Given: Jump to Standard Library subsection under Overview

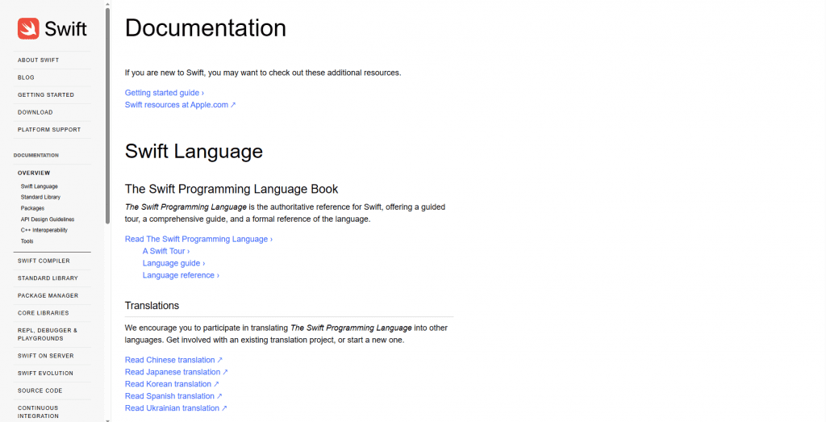Looking at the screenshot, I should coord(40,197).
